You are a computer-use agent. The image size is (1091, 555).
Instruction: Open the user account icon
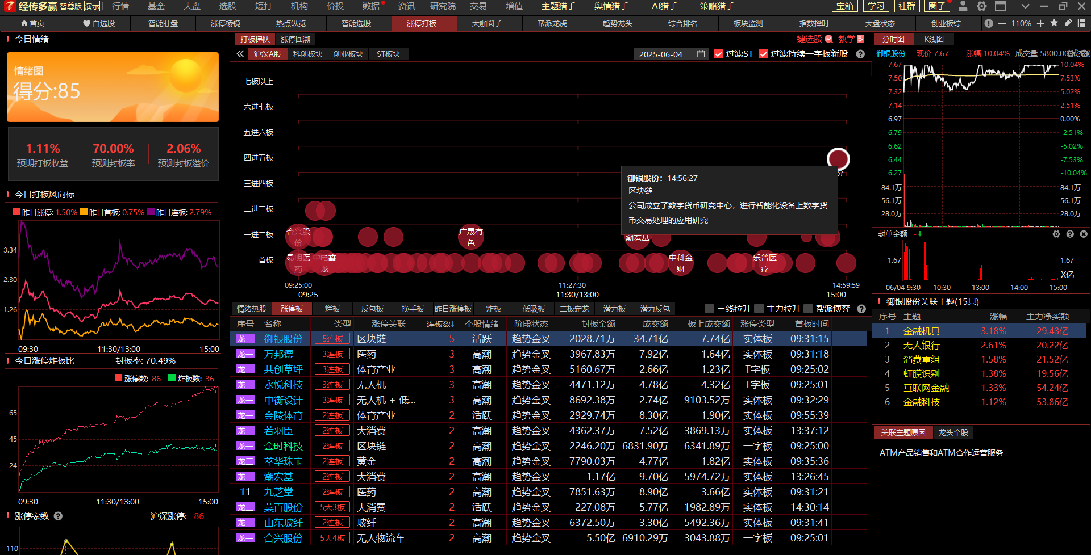(963, 6)
